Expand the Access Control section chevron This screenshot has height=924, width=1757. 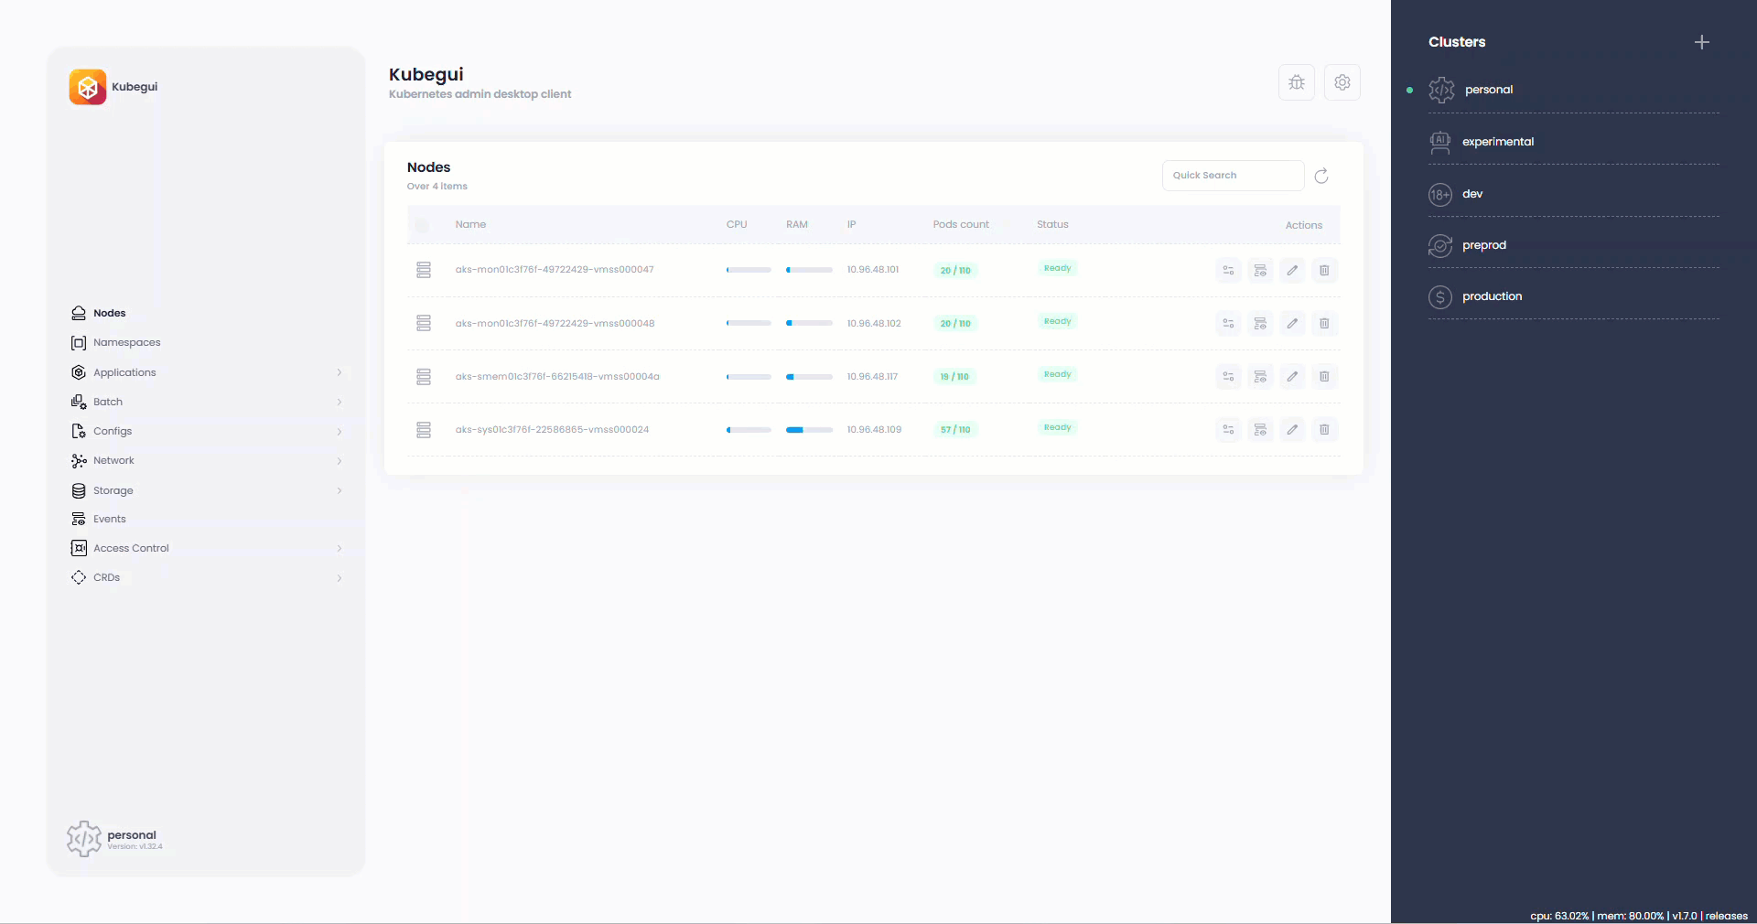(x=339, y=548)
